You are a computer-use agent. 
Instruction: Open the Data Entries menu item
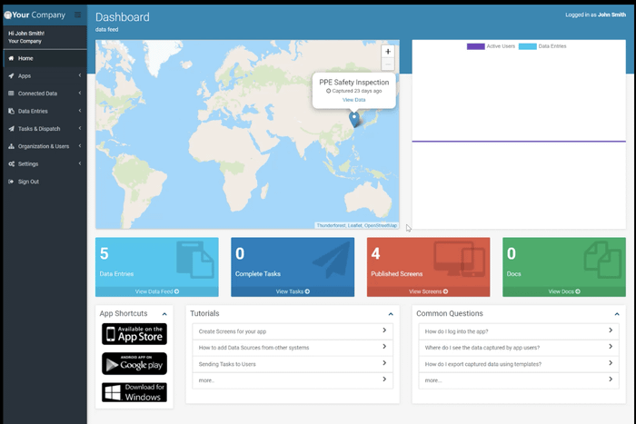tap(45, 111)
